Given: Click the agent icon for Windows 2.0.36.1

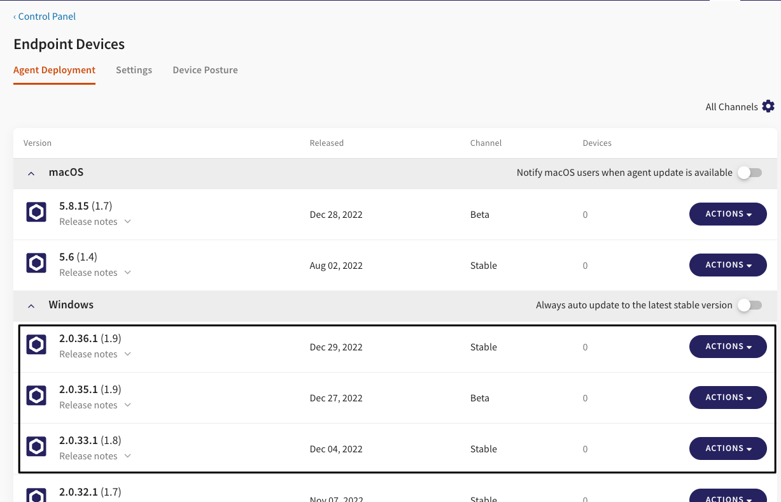Looking at the screenshot, I should (36, 345).
